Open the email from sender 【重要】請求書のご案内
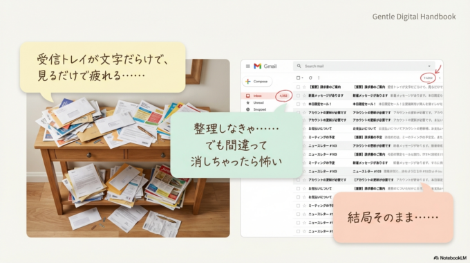Screen dimensions: 470x263 tap(368, 87)
